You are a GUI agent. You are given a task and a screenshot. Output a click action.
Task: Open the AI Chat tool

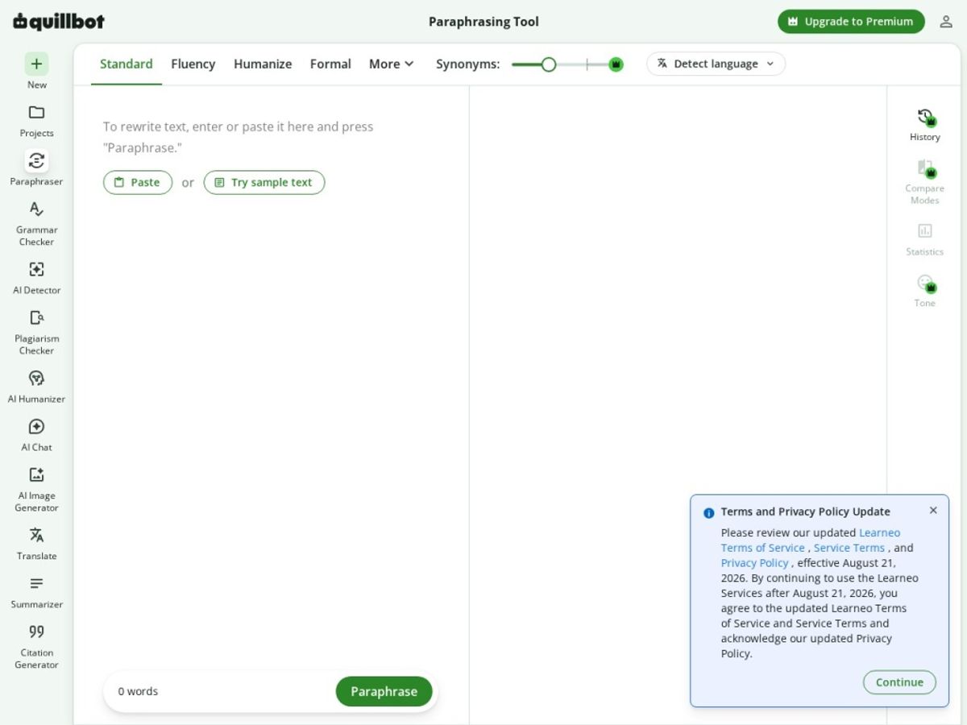36,435
